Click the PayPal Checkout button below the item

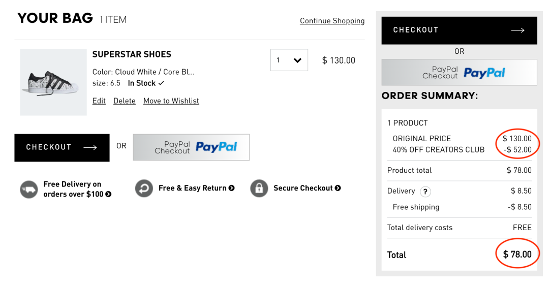pyautogui.click(x=191, y=147)
